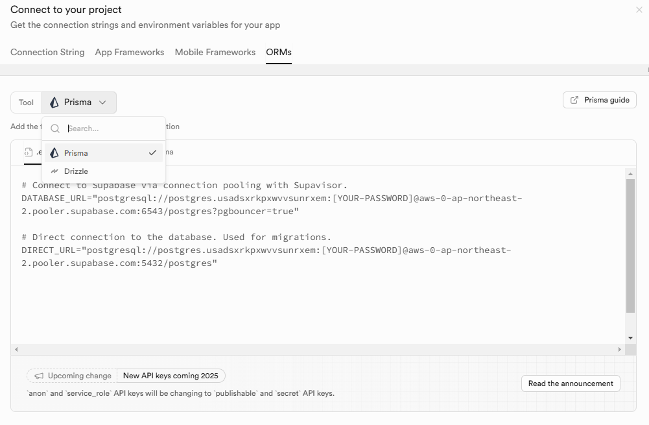Click the Prisma logo icon in dropdown button
The image size is (649, 425).
pyautogui.click(x=54, y=103)
